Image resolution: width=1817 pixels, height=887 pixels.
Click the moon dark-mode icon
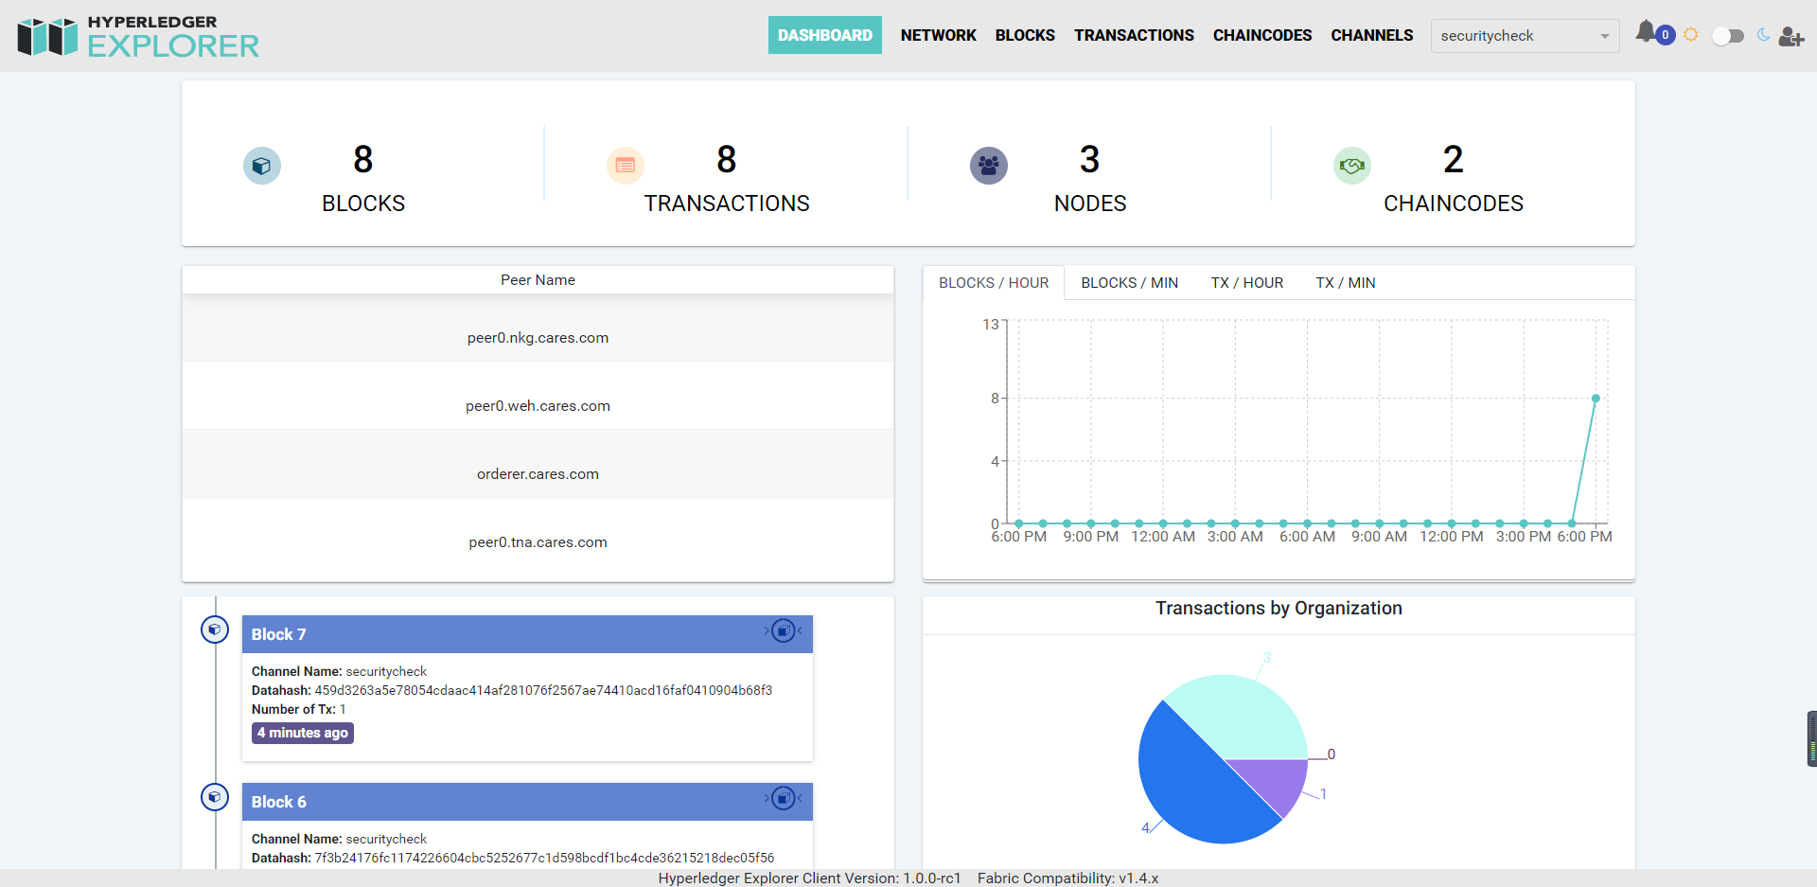1763,35
